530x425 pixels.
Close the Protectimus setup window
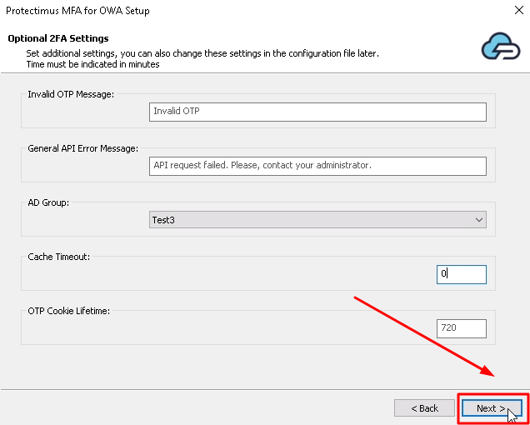point(519,10)
